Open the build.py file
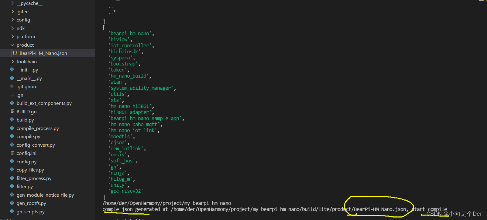 point(25,120)
